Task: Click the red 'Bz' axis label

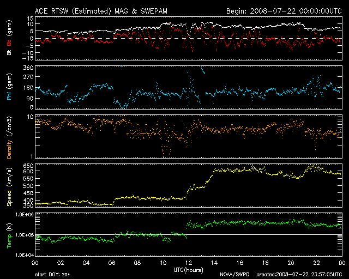Action: [9, 43]
